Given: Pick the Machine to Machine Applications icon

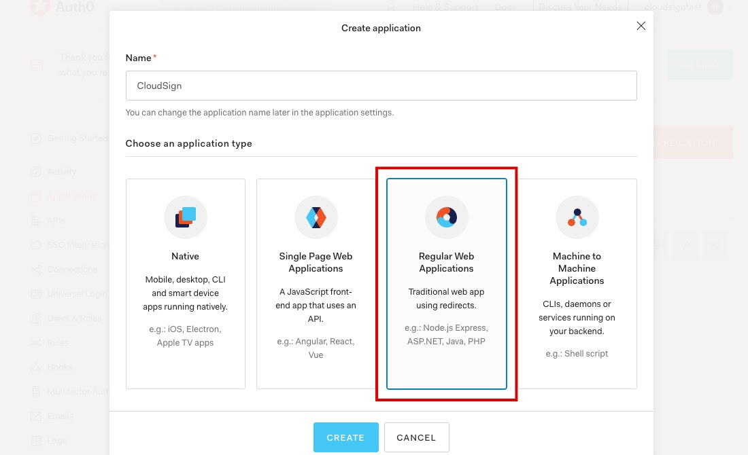Looking at the screenshot, I should 577,217.
